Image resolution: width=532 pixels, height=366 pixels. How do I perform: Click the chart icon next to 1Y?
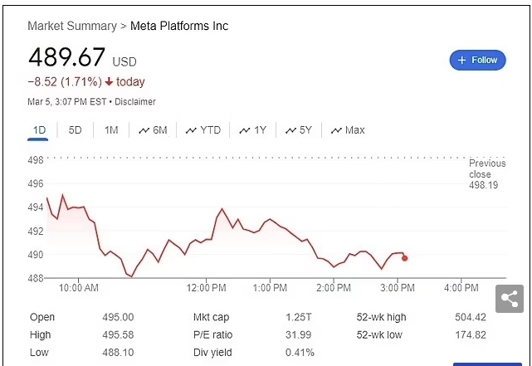245,130
